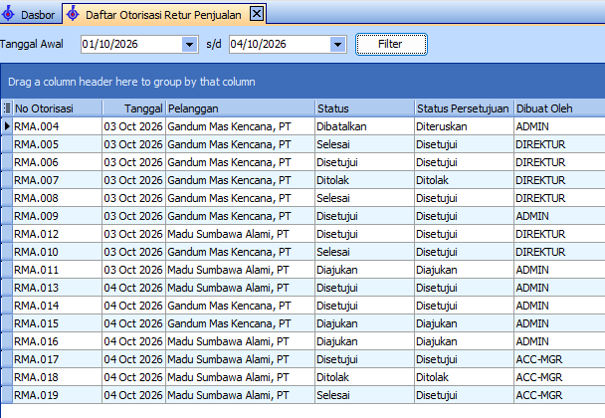Select row RMA.007

coord(303,180)
